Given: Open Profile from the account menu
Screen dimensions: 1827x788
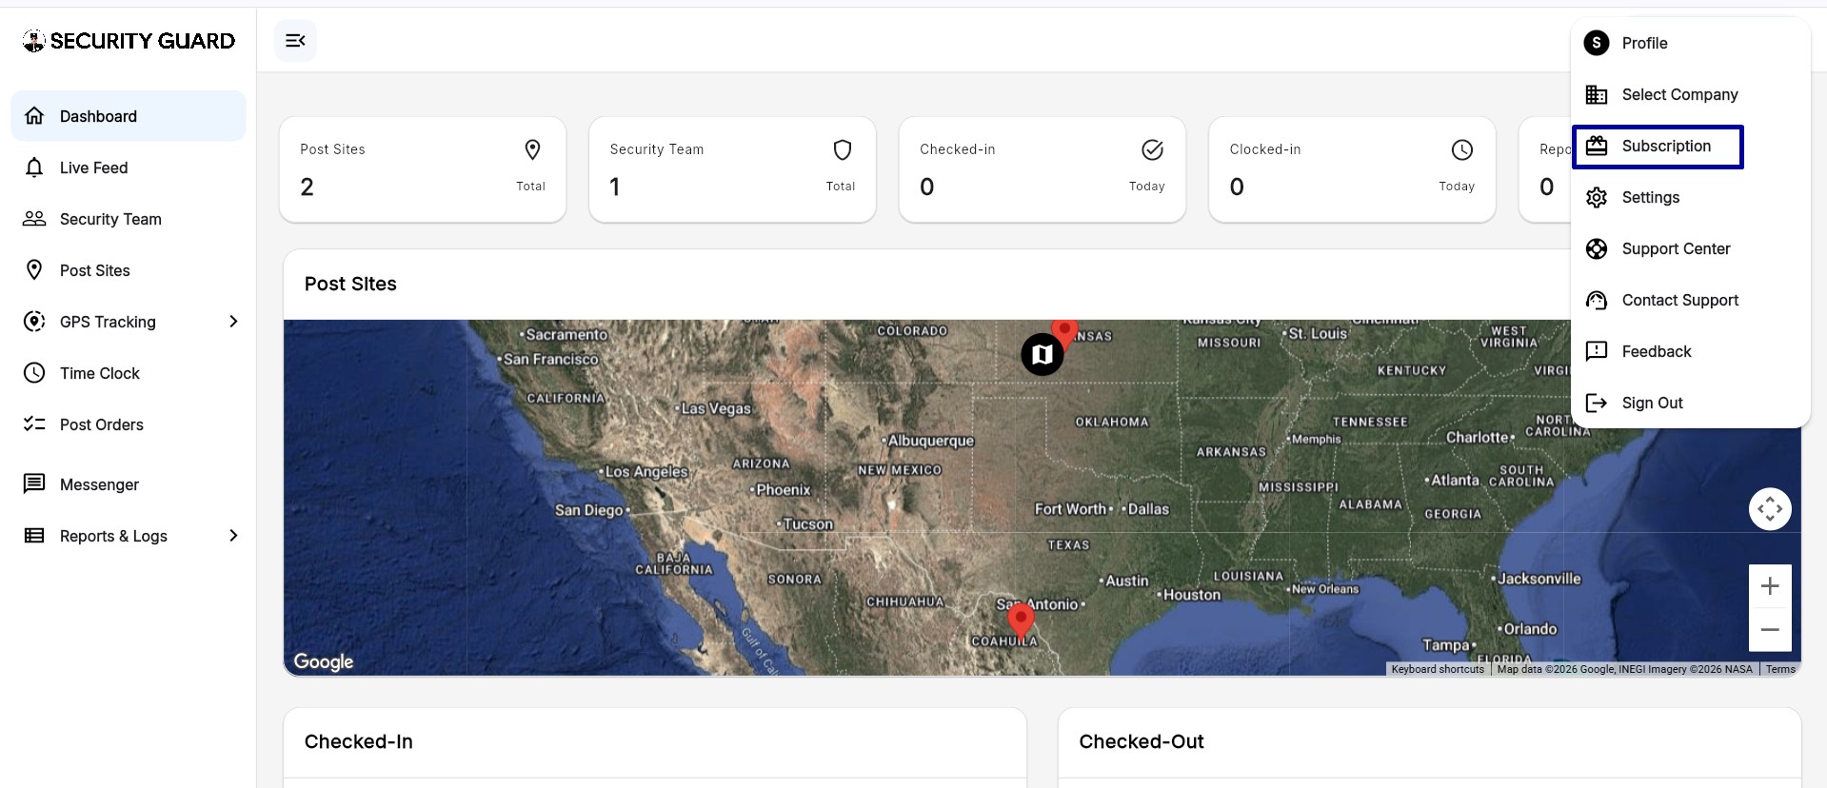Looking at the screenshot, I should coord(1690,43).
